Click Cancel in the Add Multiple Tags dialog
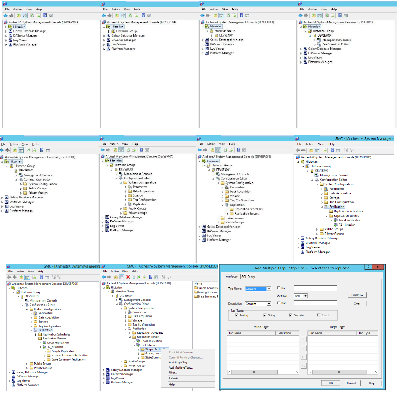 pyautogui.click(x=351, y=383)
